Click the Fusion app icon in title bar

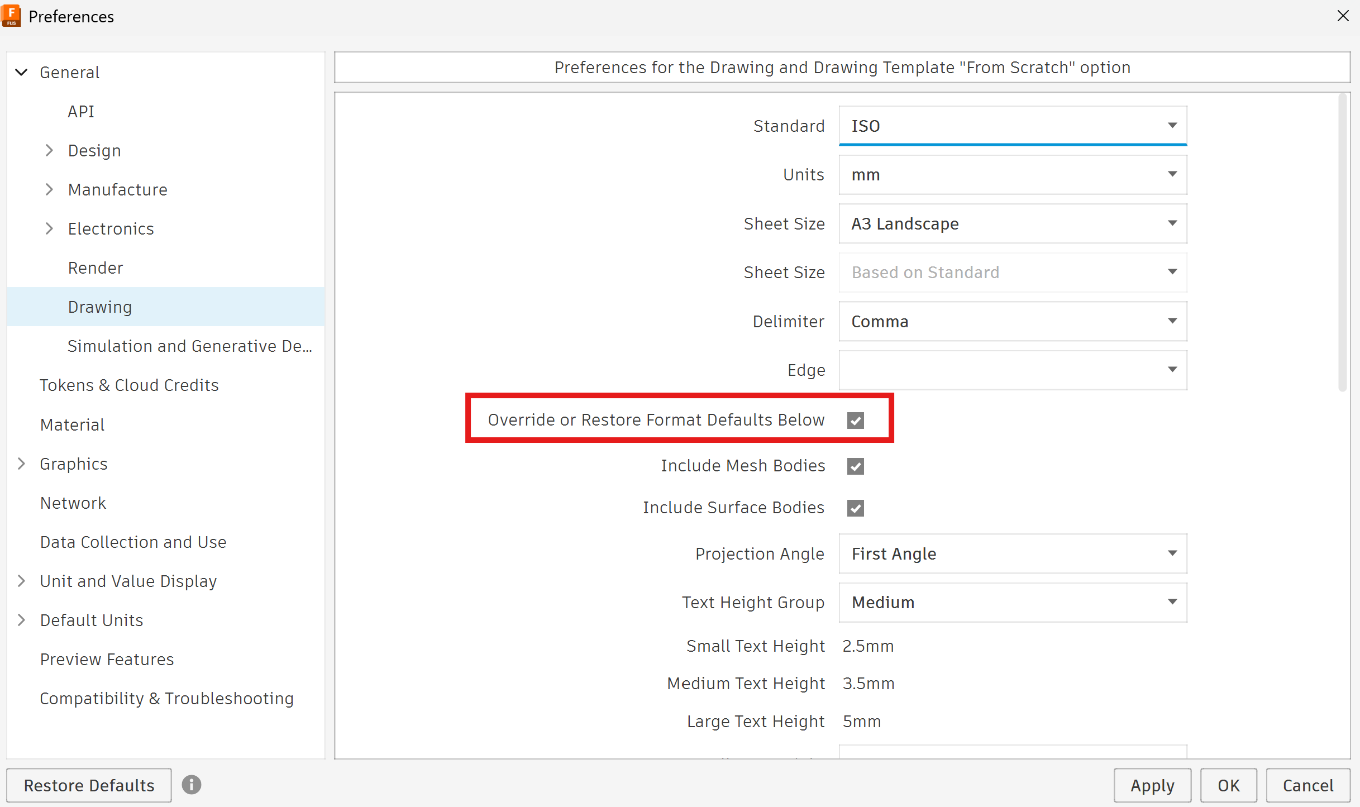11,16
